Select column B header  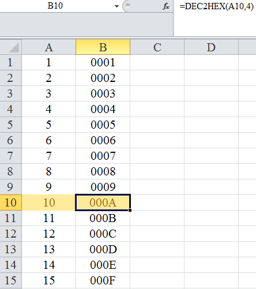(103, 47)
